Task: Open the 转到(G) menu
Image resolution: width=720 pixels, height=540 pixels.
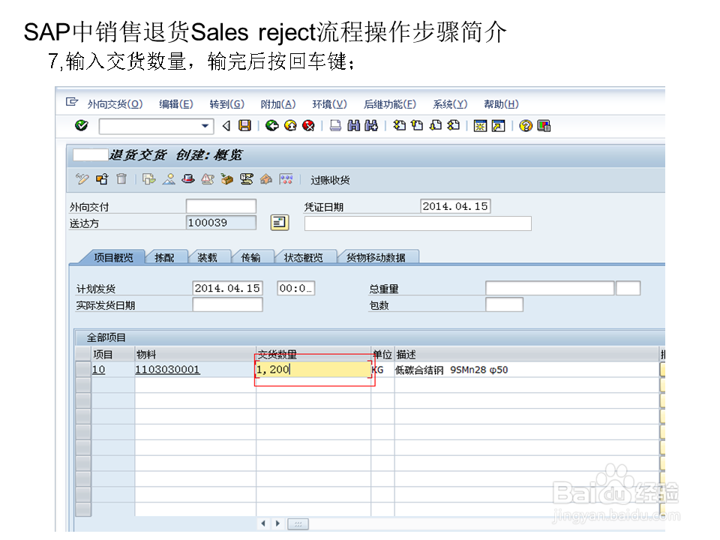Action: pyautogui.click(x=226, y=104)
